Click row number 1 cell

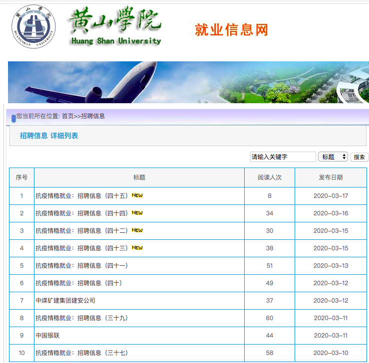21,196
